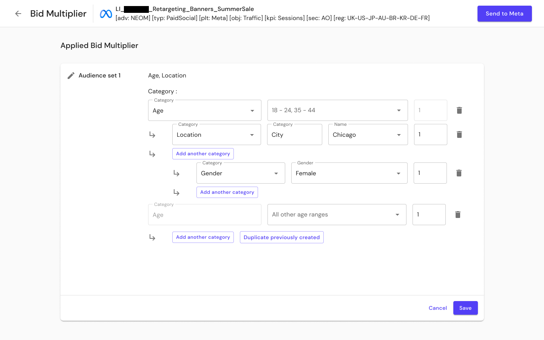Save the applied bid multiplier
This screenshot has height=340, width=544.
coord(465,308)
